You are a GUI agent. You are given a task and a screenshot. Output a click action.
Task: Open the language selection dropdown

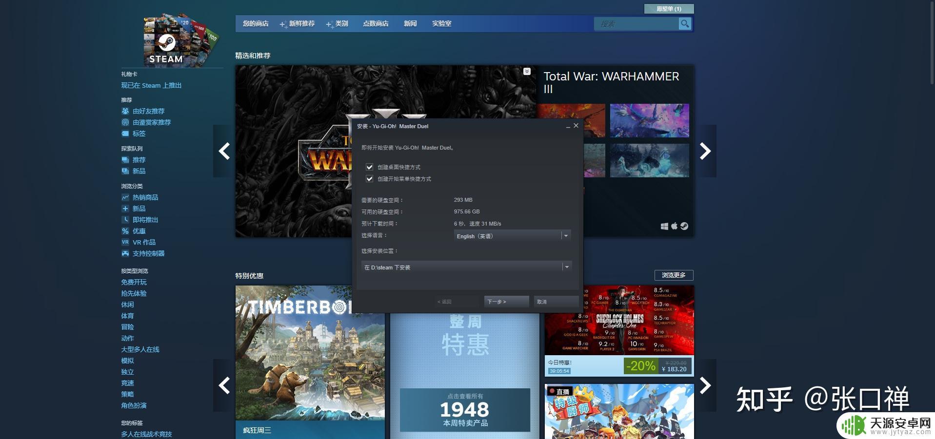click(x=512, y=236)
